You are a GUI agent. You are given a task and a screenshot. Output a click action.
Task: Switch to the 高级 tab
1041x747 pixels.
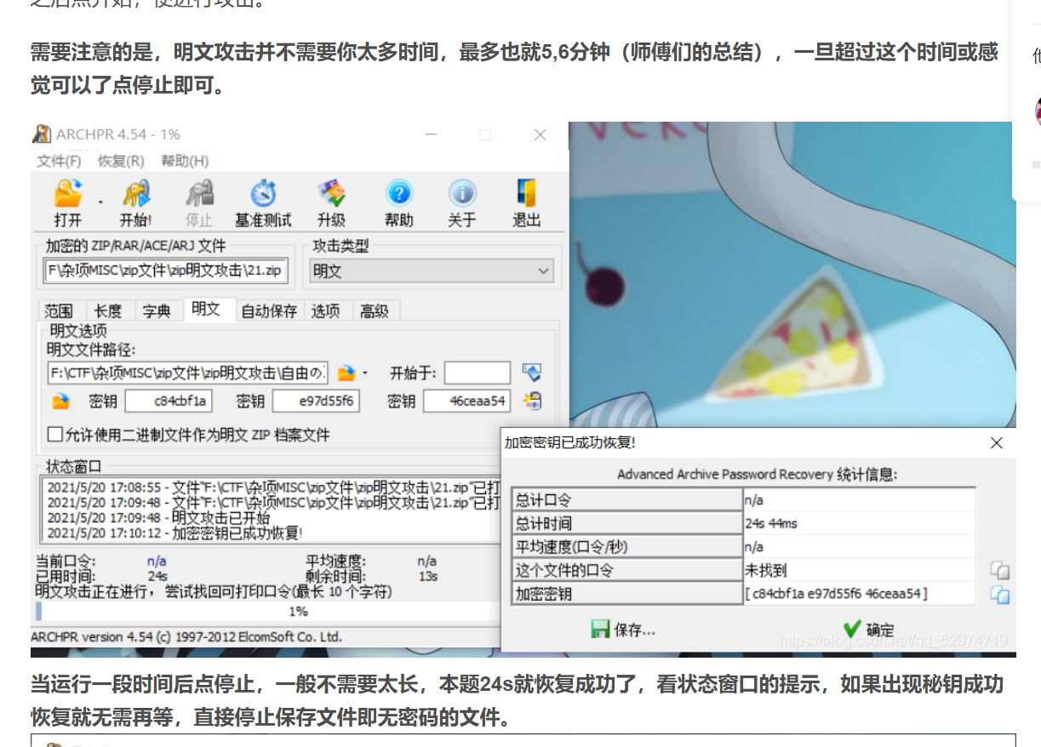[375, 311]
